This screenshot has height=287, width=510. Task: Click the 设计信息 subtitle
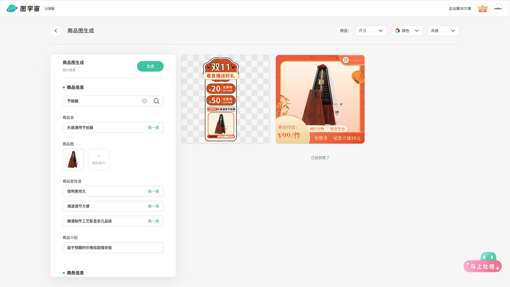(x=69, y=70)
